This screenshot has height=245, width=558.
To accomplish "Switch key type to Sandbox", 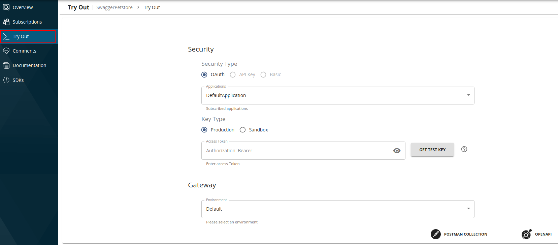I will coord(242,130).
